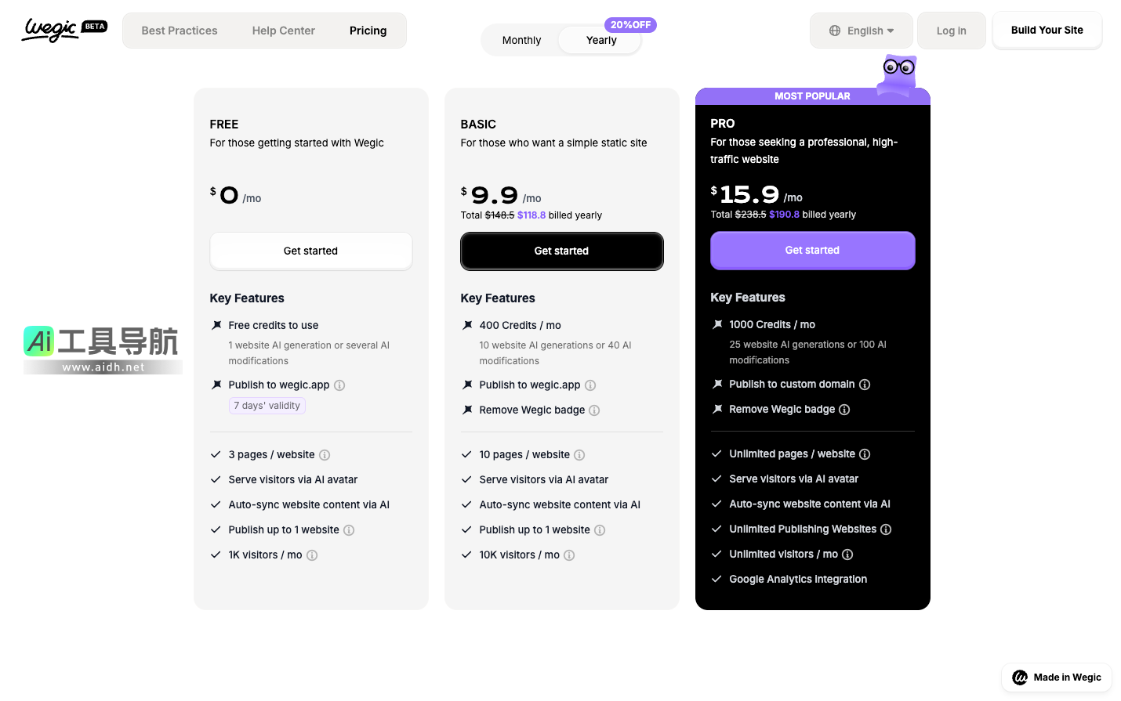Click info icon next to Unlimited Publishing Websites

point(886,529)
